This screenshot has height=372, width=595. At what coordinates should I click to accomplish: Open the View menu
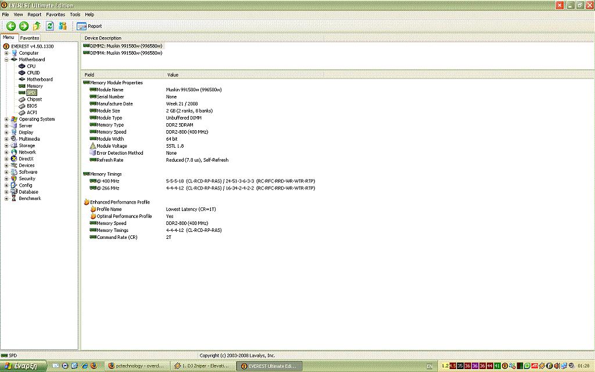[18, 15]
